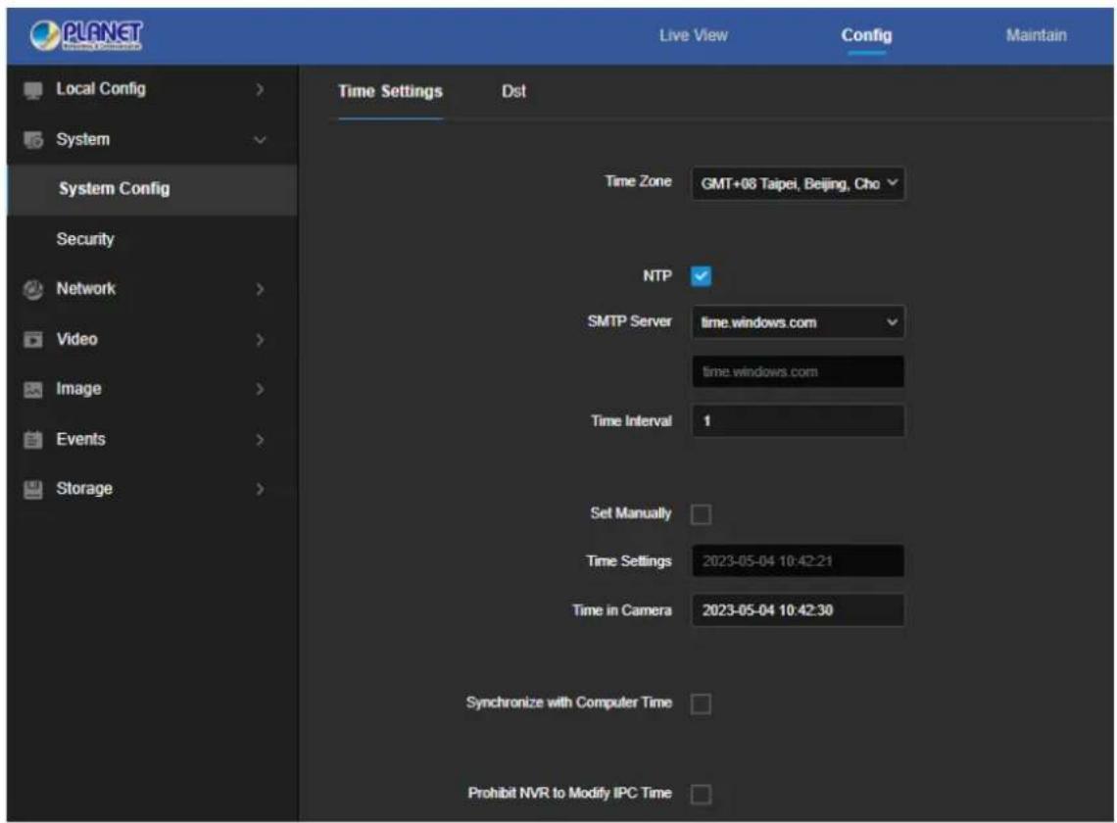Image resolution: width=1117 pixels, height=823 pixels.
Task: Click the Set Manually label
Action: pyautogui.click(x=630, y=513)
